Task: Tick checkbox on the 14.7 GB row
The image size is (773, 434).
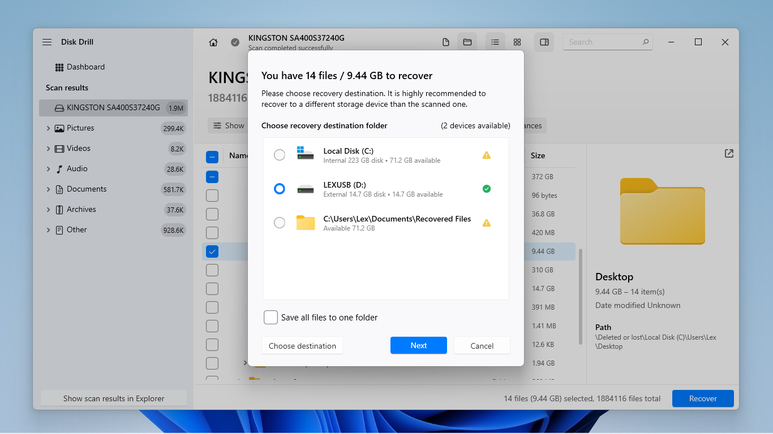Action: coord(212,289)
